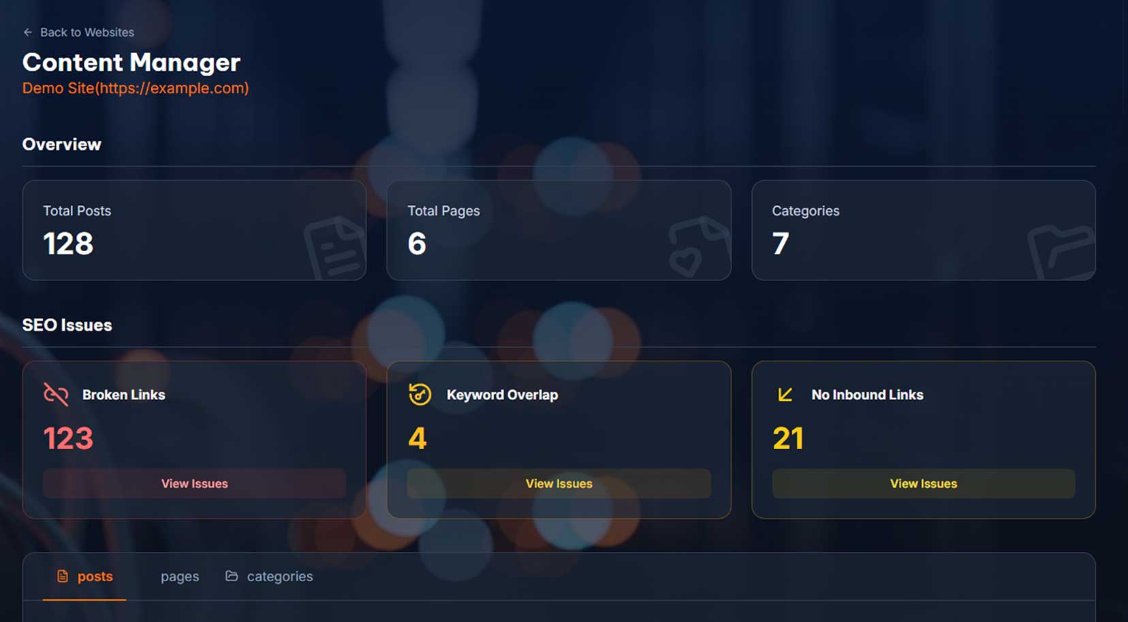View Issues for No Inbound Links
This screenshot has width=1128, height=622.
point(923,483)
